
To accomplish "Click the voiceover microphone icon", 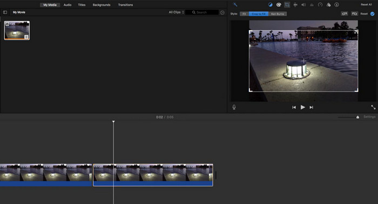I will tap(234, 107).
